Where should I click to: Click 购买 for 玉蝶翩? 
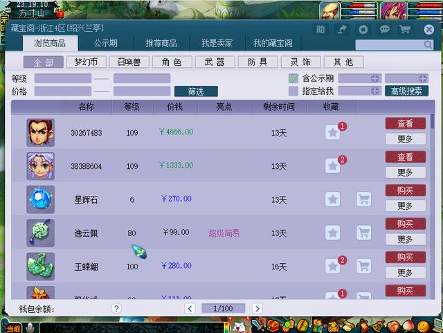(406, 258)
